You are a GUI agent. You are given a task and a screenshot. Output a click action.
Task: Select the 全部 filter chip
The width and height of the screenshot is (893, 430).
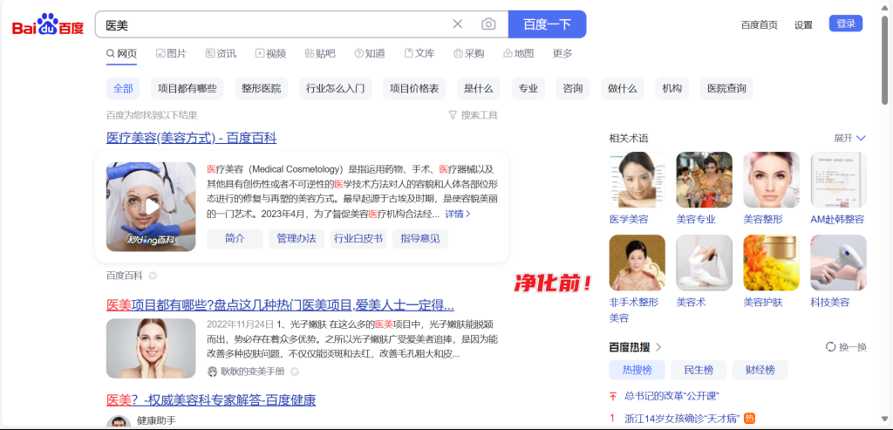tap(122, 88)
